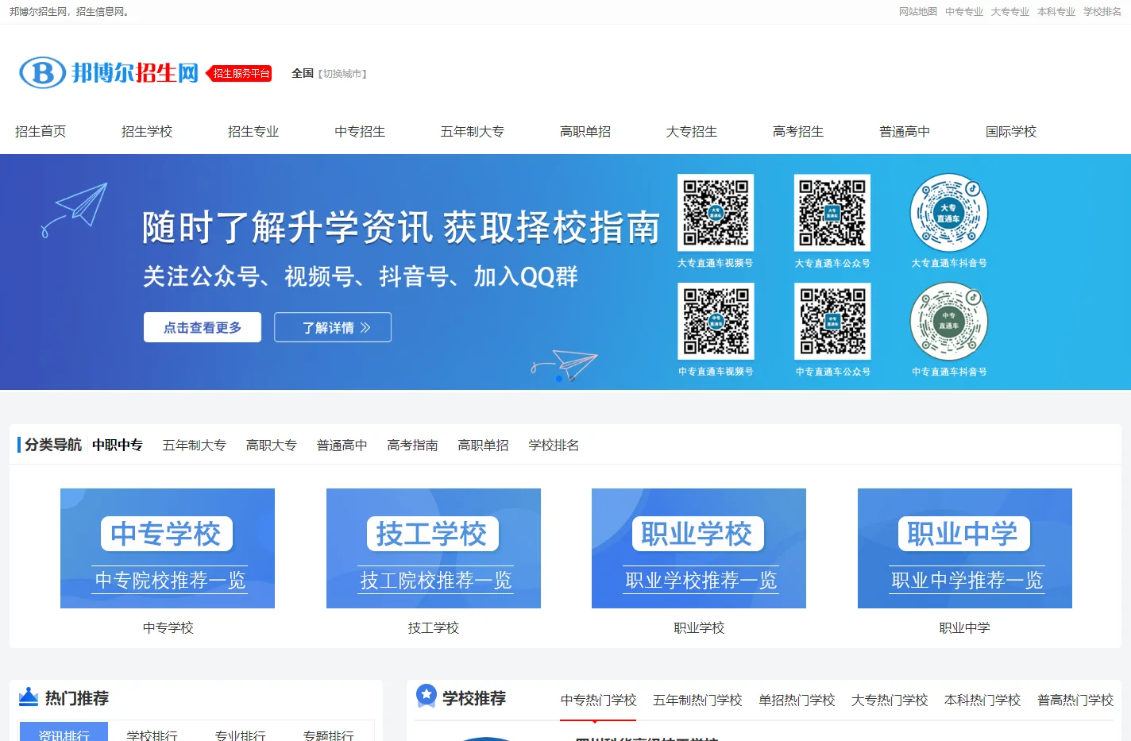
Task: Click 中专学校 caption under card
Action: 168,628
